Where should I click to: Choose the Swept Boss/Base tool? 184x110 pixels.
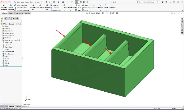pos(21,5)
